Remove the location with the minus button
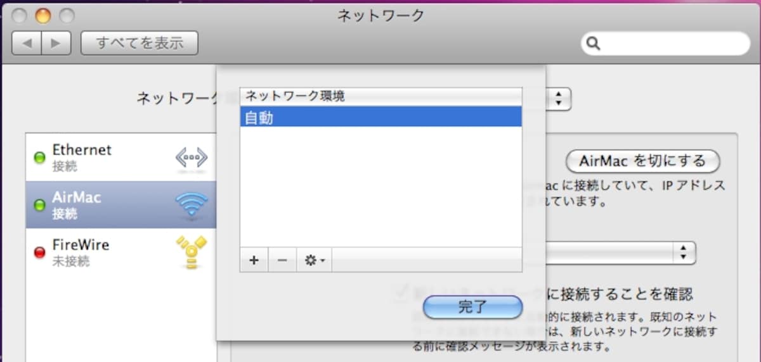The image size is (761, 362). (x=282, y=260)
